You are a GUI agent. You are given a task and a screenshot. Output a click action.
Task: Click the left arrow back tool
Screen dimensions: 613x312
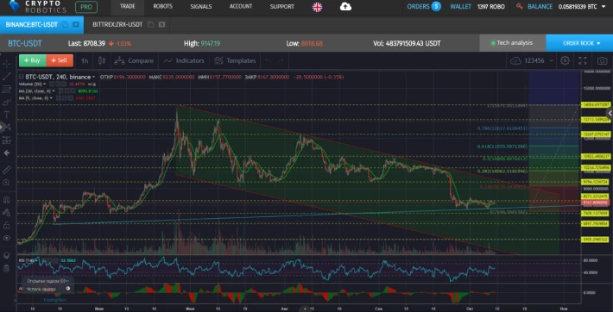[x=7, y=153]
